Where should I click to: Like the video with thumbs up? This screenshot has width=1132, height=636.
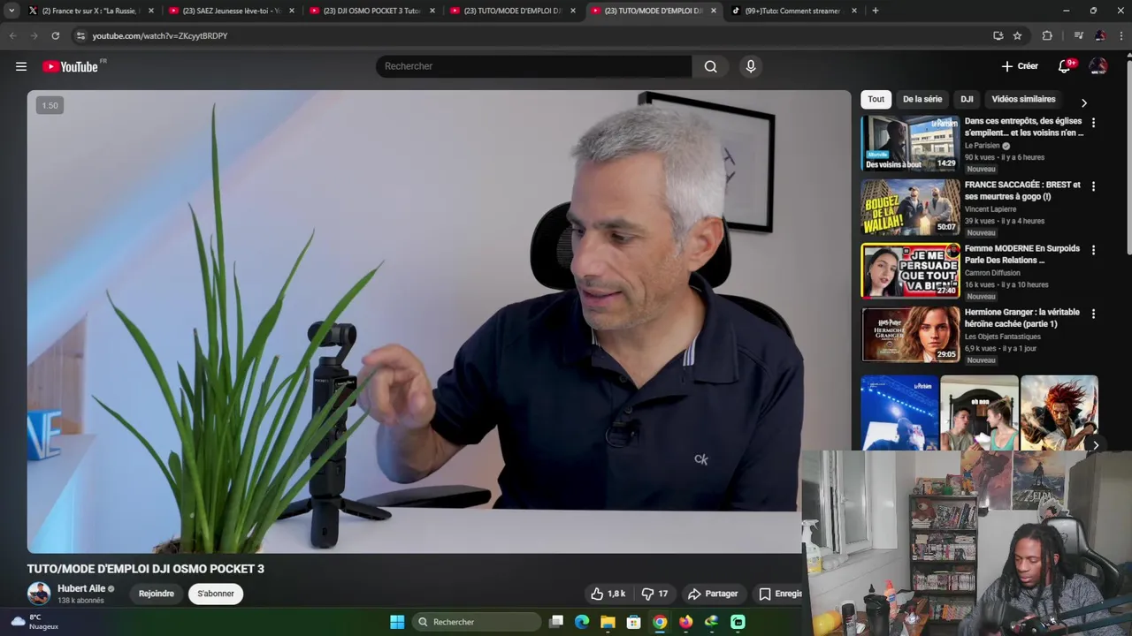[x=608, y=594]
